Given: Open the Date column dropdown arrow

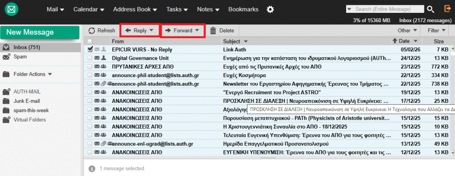Looking at the screenshot, I should pyautogui.click(x=415, y=41).
